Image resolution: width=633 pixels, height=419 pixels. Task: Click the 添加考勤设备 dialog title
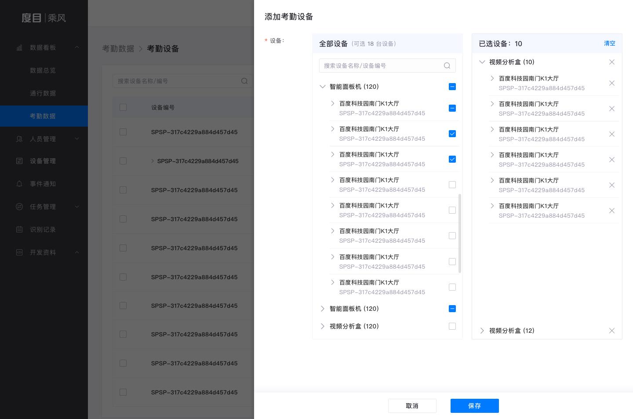pos(289,17)
